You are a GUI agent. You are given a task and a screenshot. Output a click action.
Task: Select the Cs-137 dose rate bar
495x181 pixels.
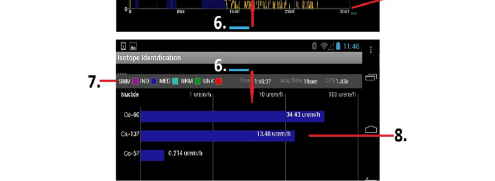pyautogui.click(x=217, y=136)
